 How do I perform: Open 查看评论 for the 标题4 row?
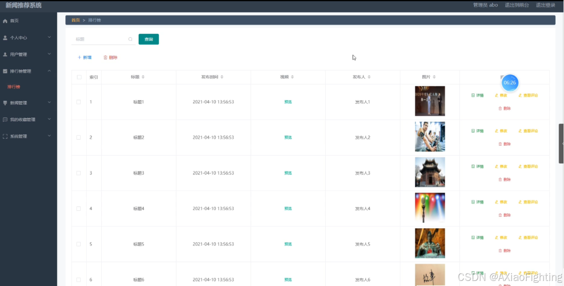tap(528, 202)
